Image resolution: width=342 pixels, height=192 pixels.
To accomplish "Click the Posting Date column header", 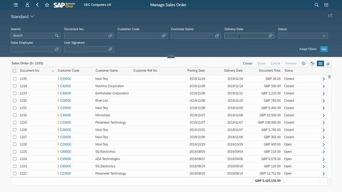I will coord(196,70).
